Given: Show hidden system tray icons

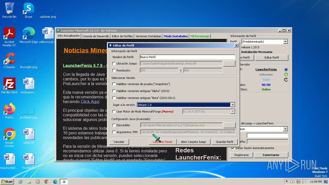Looking at the screenshot, I should 287,182.
